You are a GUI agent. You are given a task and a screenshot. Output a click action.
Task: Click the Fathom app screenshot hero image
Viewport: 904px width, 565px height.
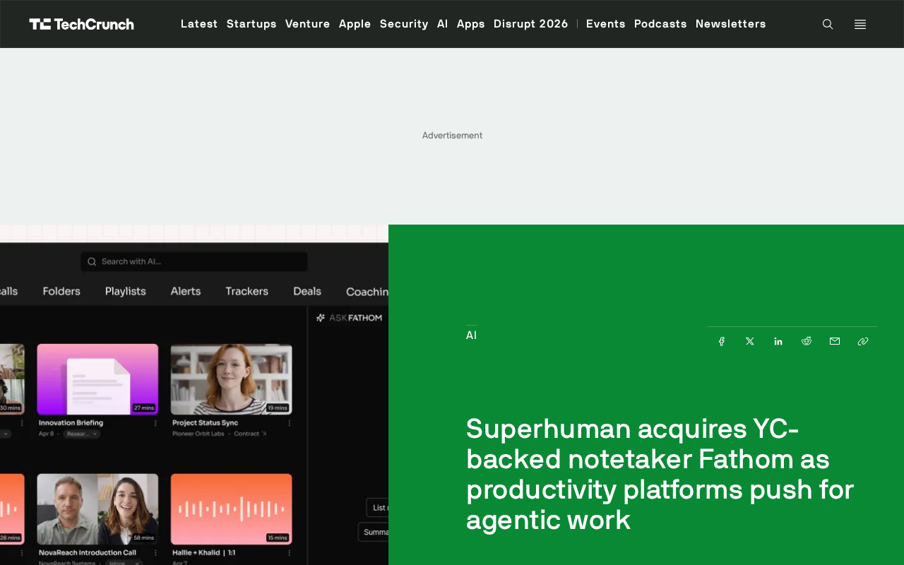click(x=194, y=395)
